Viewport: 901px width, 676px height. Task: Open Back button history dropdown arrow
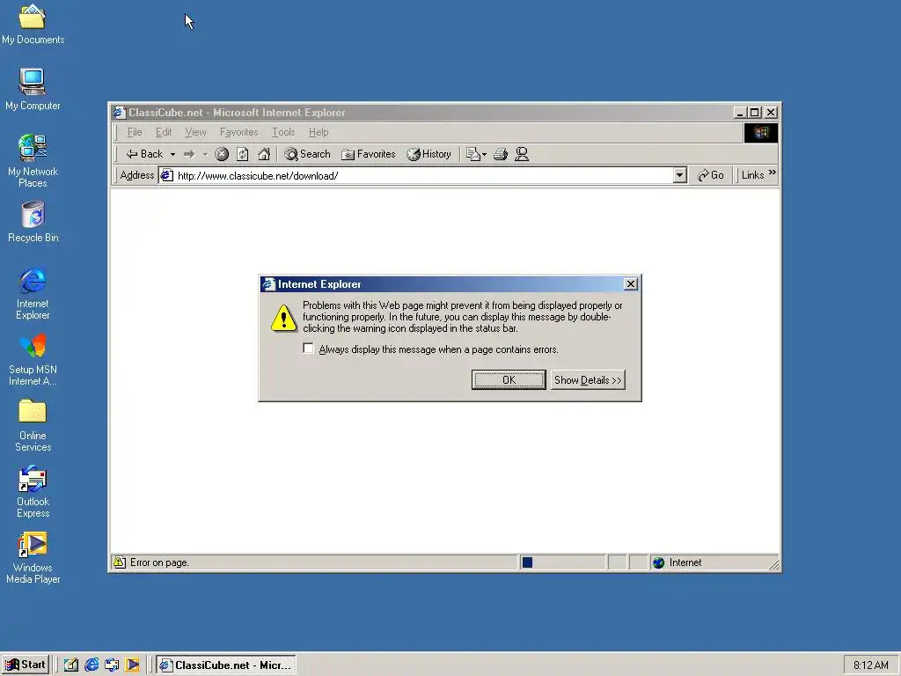pos(172,154)
